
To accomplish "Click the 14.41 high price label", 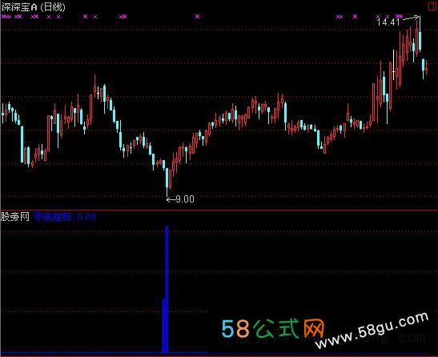I will [388, 22].
